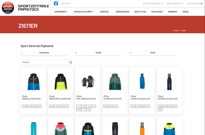The height and width of the screenshot is (135, 205).
Task: Click the Sportzentrale Papistock title
Action: pos(33,8)
